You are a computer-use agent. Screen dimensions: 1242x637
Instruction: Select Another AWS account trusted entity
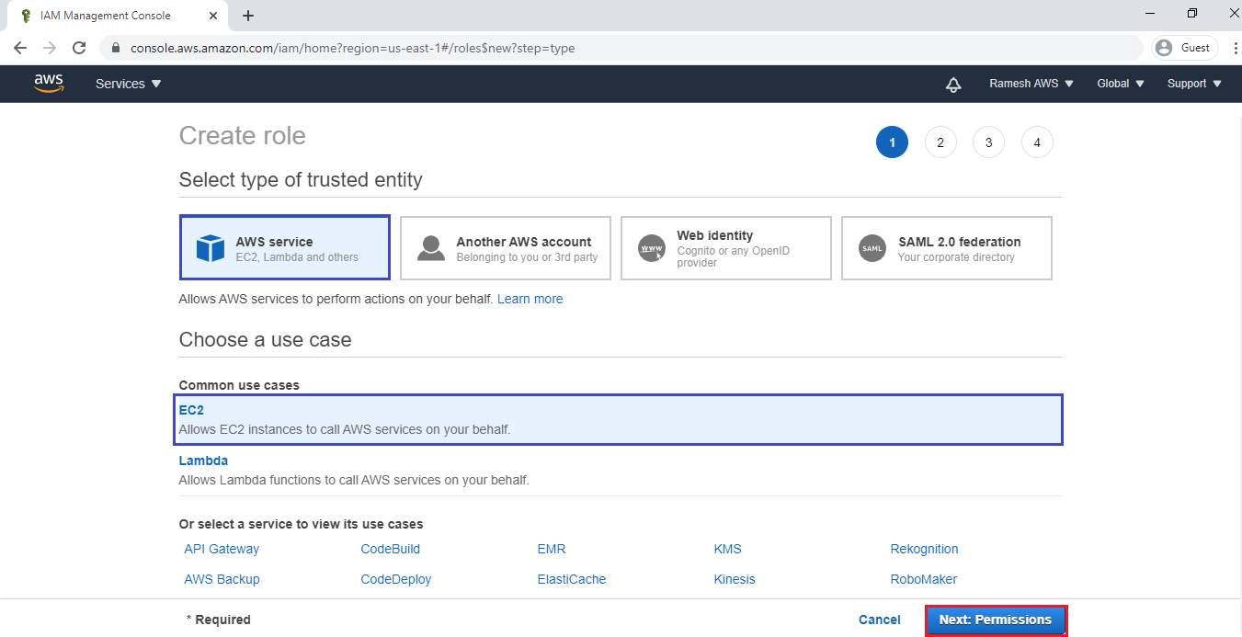506,248
